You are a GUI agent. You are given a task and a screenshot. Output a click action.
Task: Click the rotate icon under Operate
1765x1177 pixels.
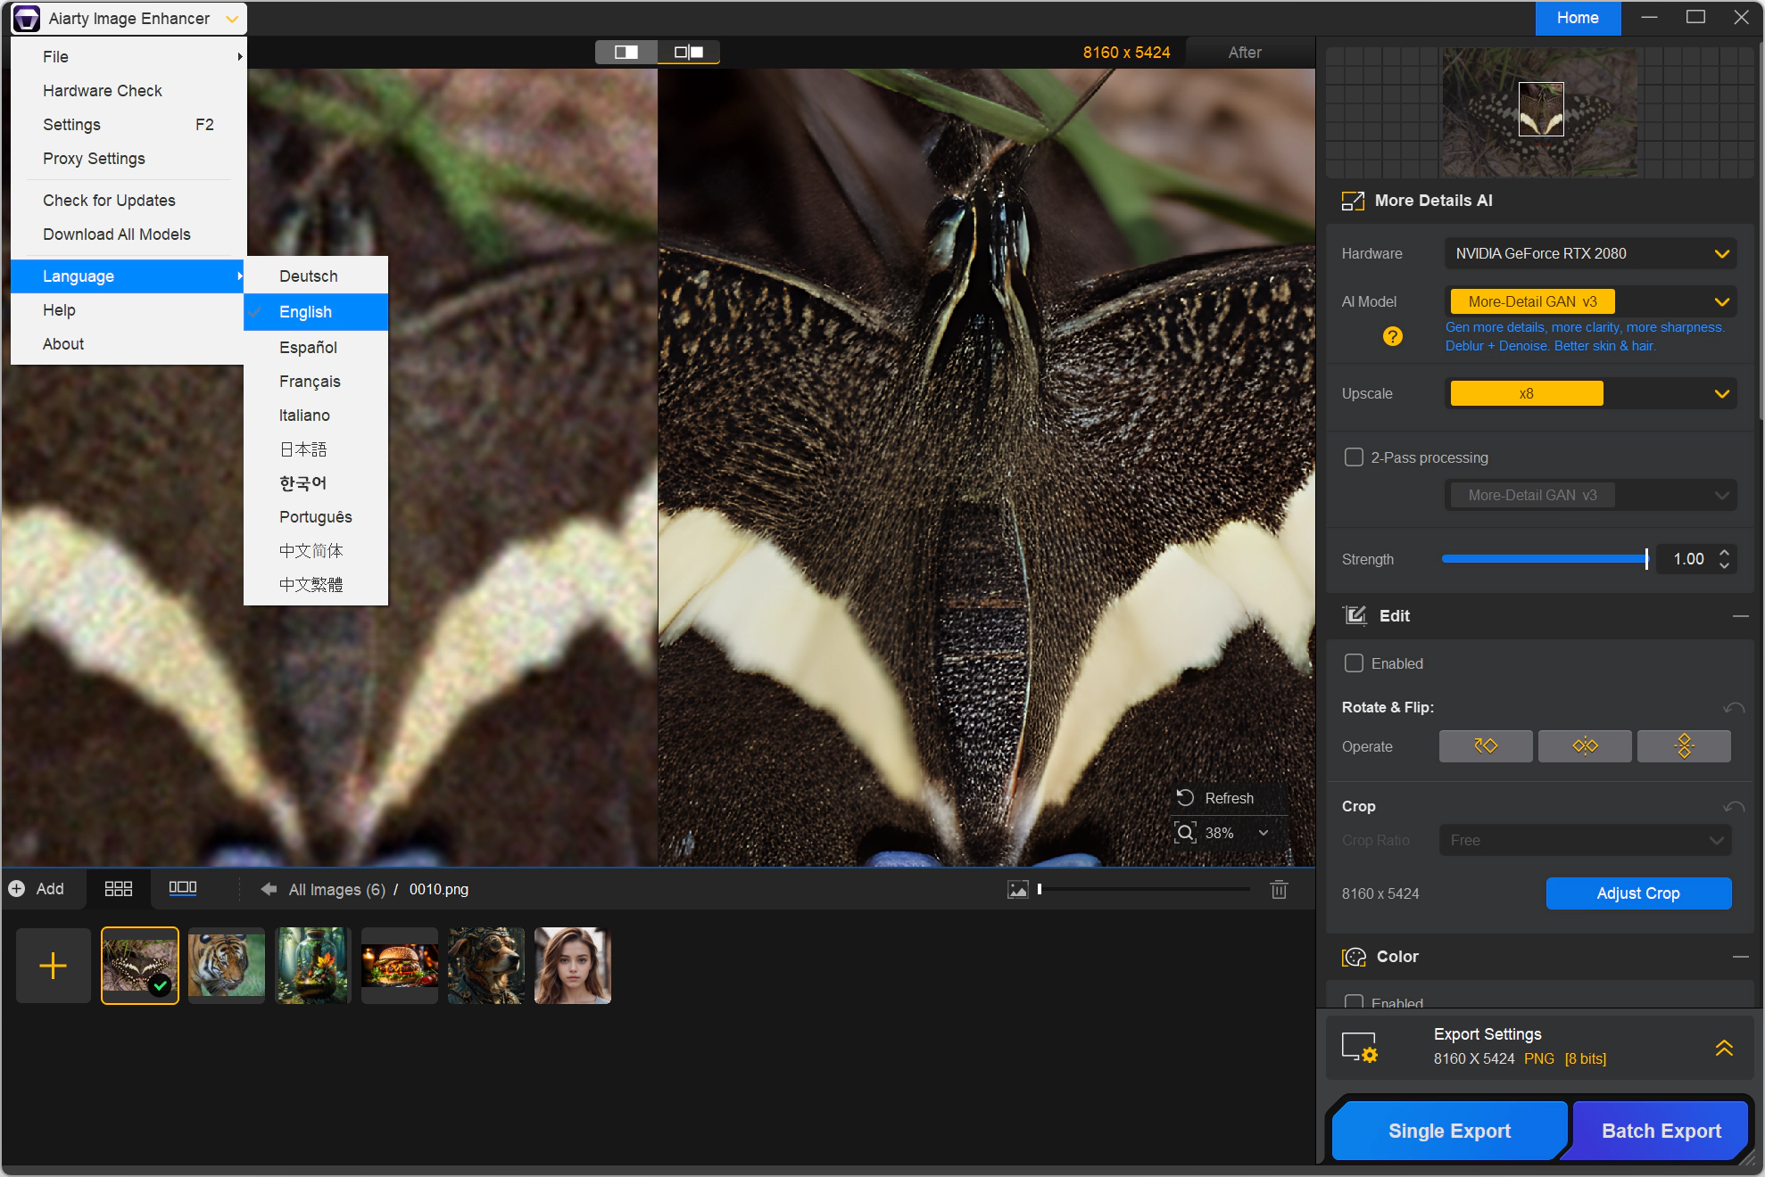(1486, 746)
